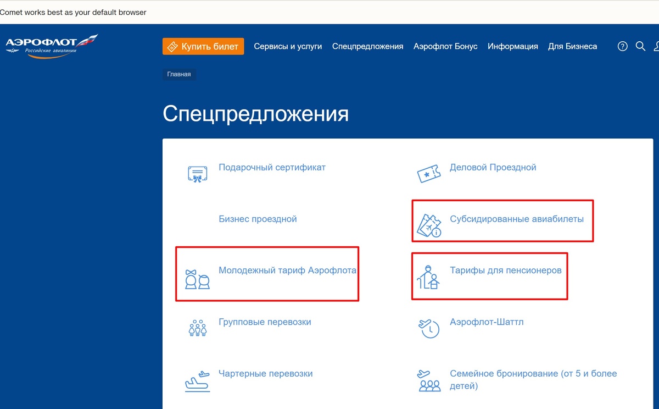The height and width of the screenshot is (409, 659).
Task: Open Молодежный тариф Аэрофлота link
Action: [288, 270]
